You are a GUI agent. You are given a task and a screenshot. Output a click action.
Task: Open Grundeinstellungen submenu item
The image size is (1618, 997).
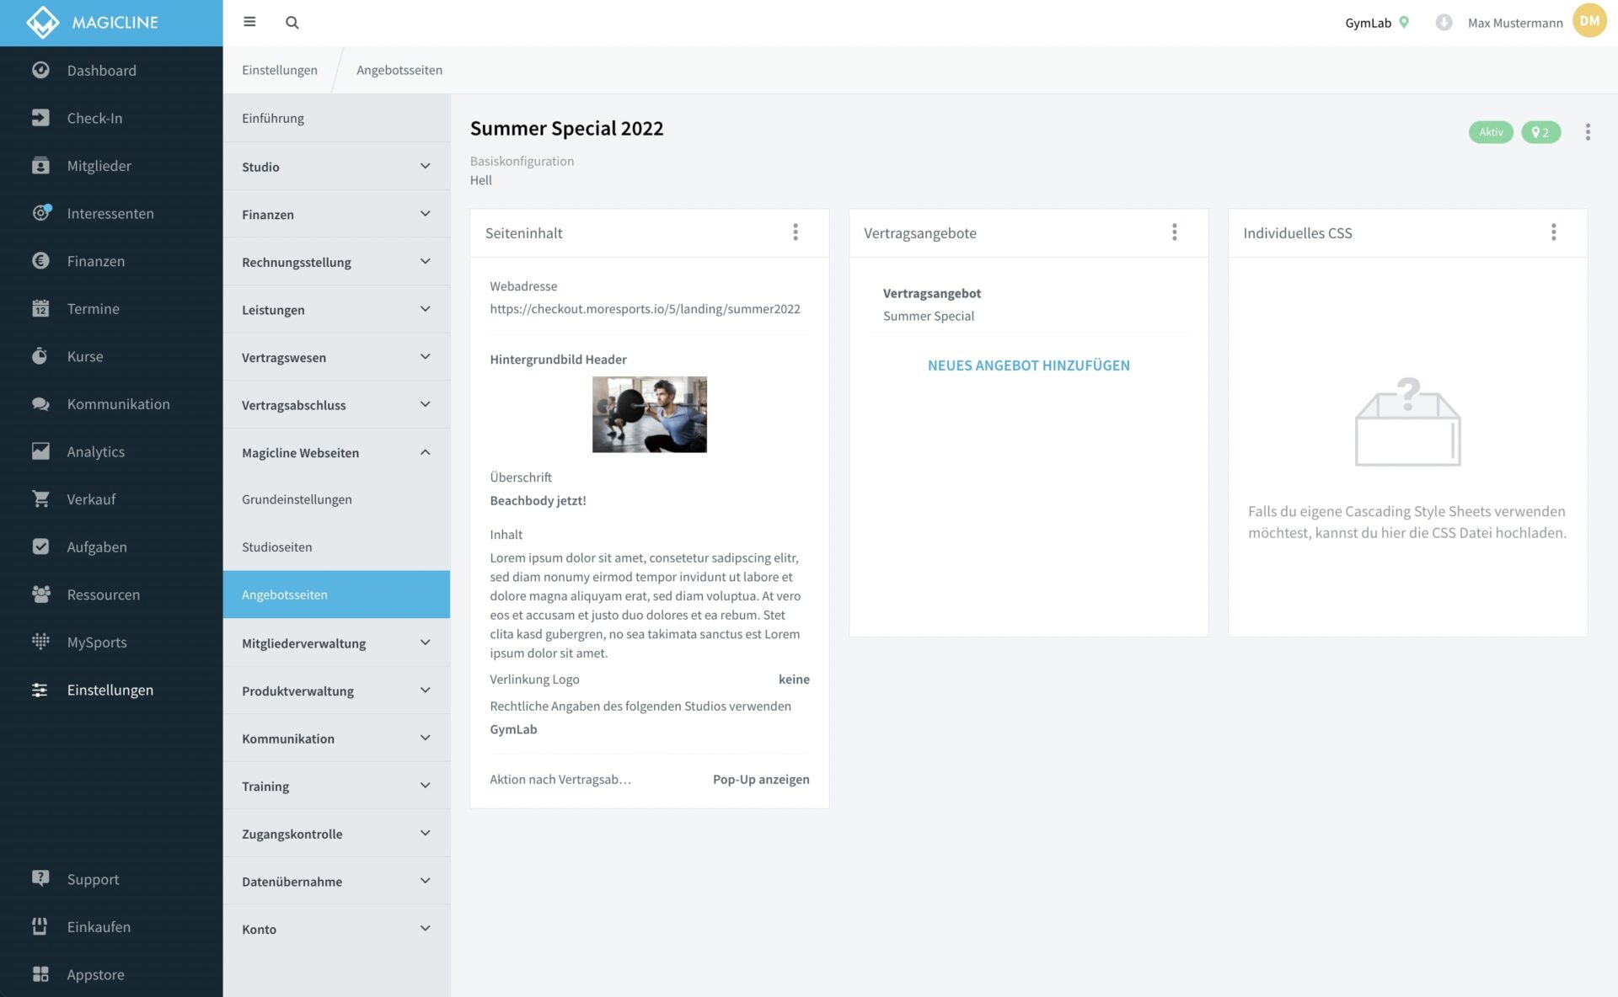tap(297, 499)
